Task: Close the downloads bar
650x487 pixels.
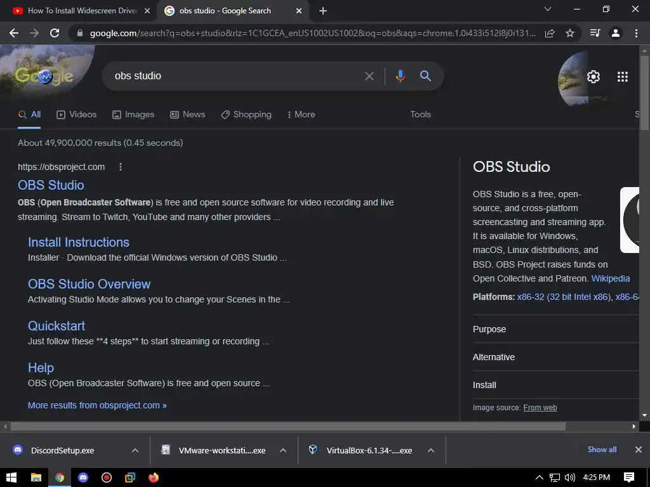Action: click(x=639, y=450)
